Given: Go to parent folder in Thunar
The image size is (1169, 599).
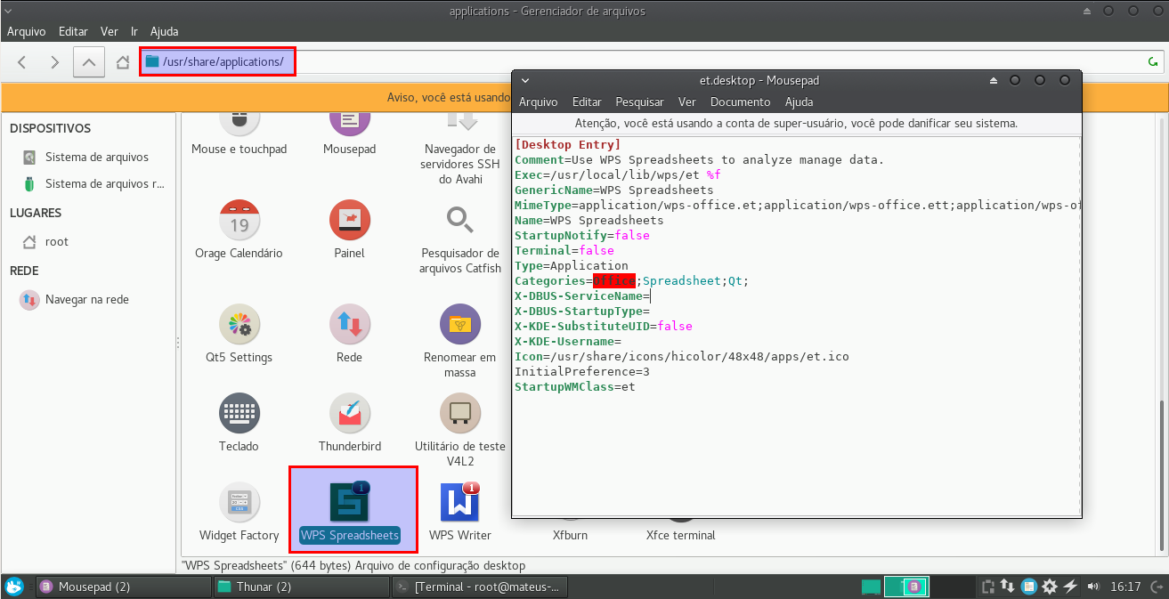Looking at the screenshot, I should point(87,62).
